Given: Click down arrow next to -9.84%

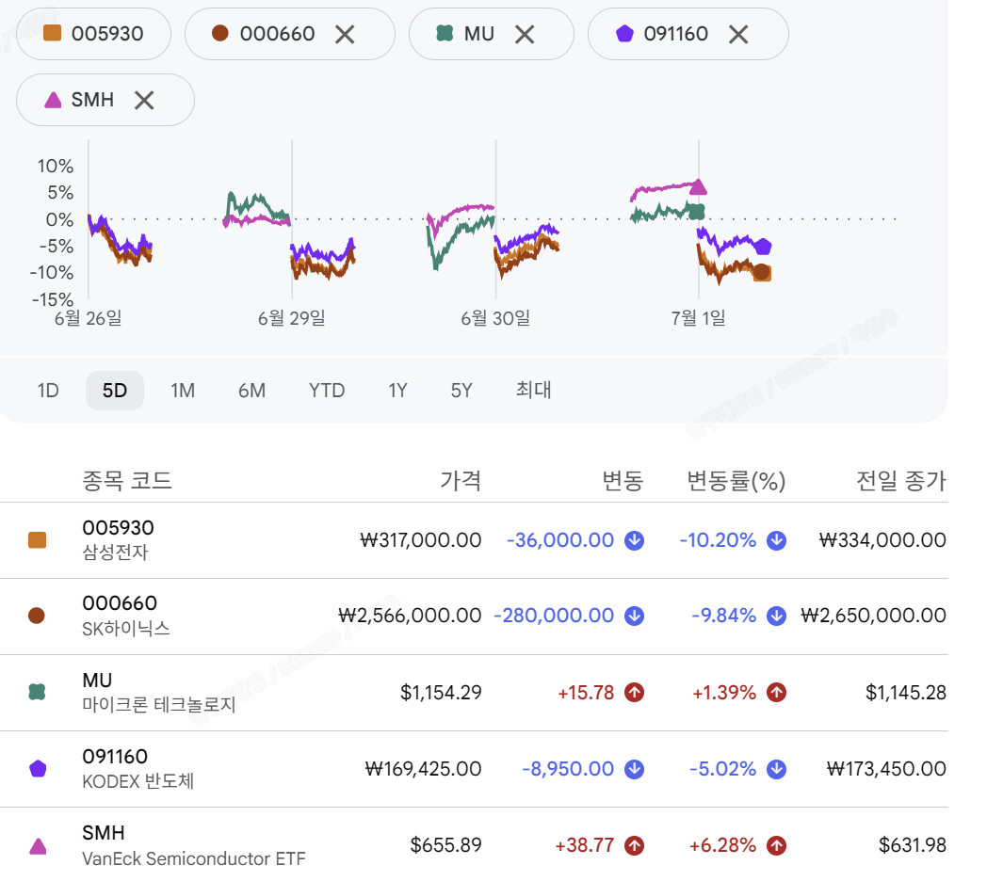Looking at the screenshot, I should click(x=776, y=616).
